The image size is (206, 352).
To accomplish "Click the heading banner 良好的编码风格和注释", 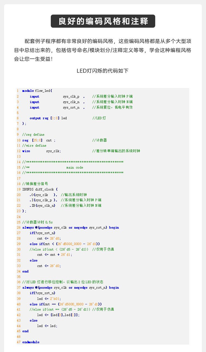I will 103,21.
